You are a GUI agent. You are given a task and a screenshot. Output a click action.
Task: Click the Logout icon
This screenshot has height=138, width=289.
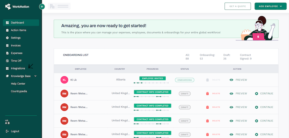pyautogui.click(x=7, y=131)
